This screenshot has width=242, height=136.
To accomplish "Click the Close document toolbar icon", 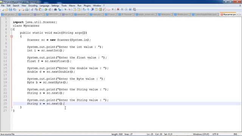I will (19, 9).
